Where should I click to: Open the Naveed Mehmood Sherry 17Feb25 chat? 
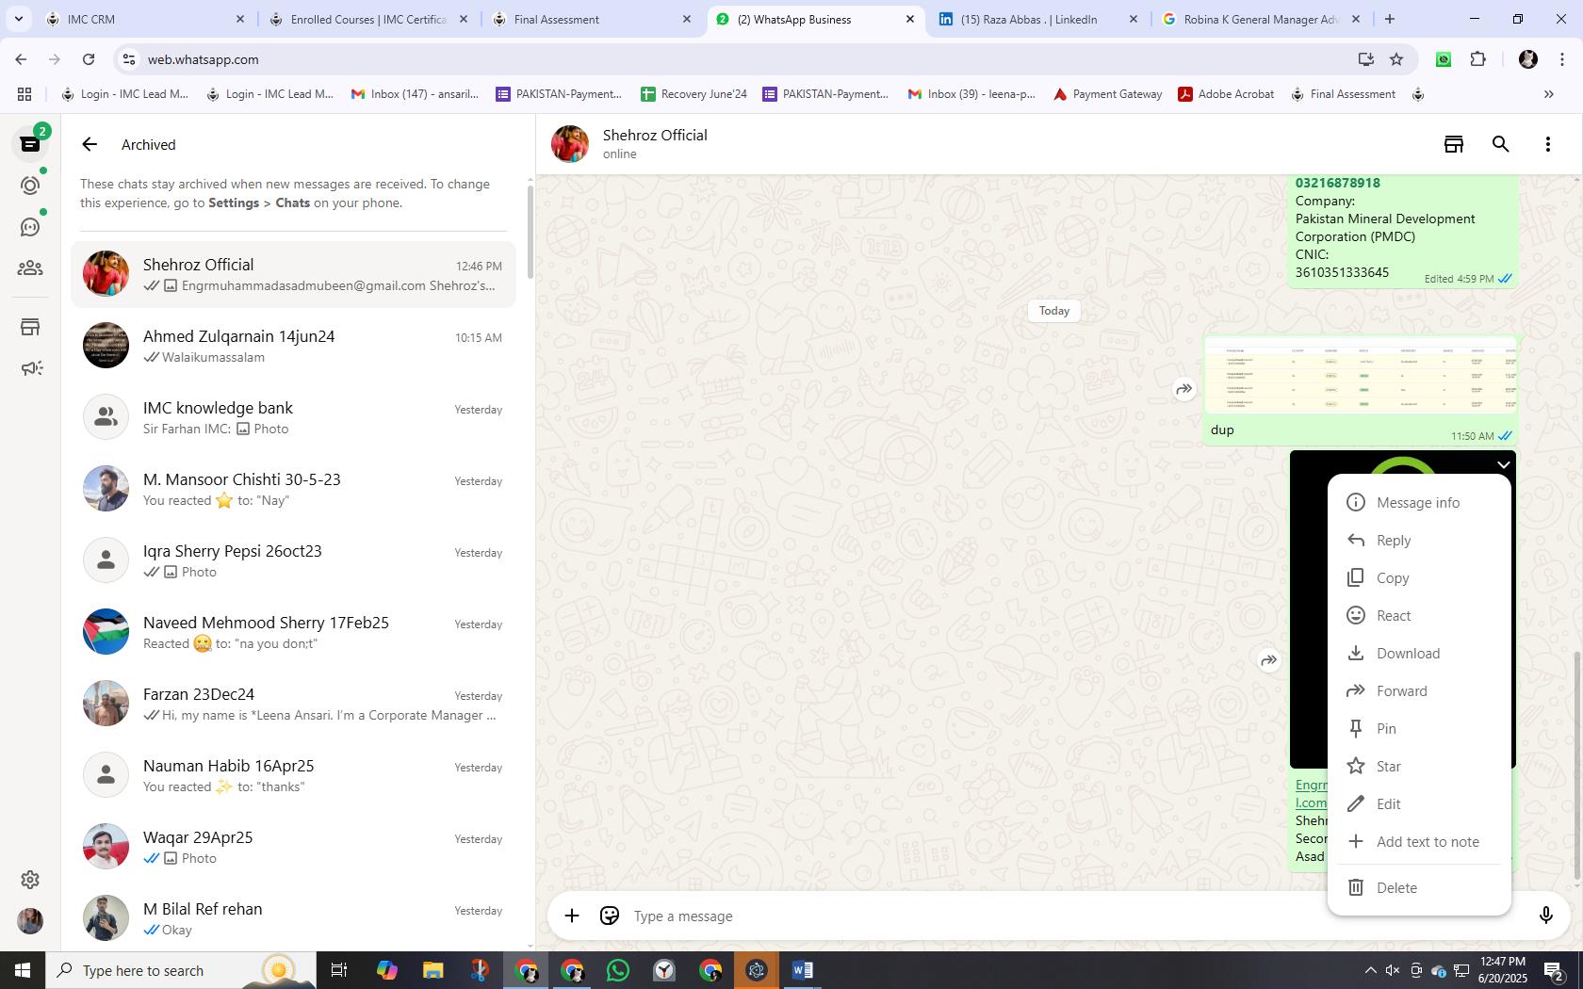(293, 632)
